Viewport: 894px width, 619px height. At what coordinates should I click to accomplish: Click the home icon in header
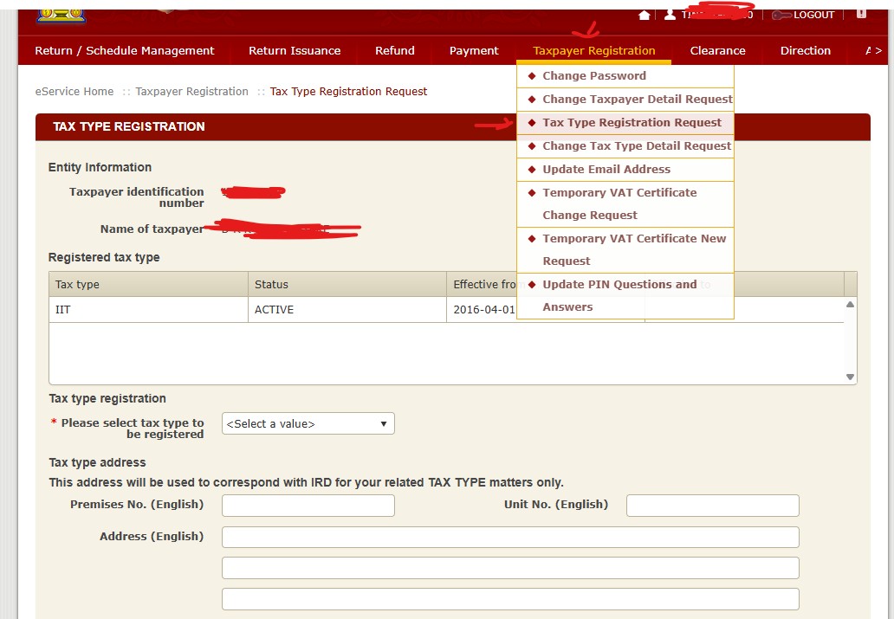tap(644, 15)
